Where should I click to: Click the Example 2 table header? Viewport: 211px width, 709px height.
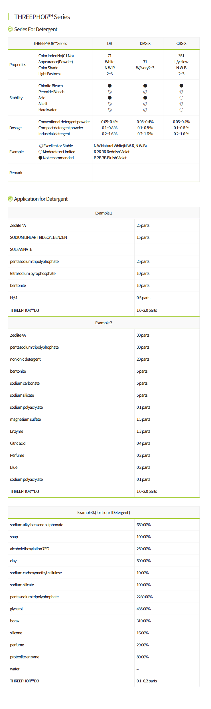coord(104,323)
